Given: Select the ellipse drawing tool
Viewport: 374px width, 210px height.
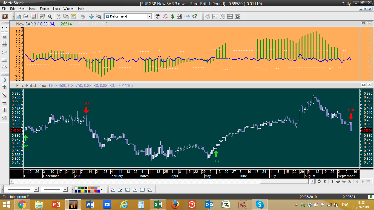Looking at the screenshot, I should pyautogui.click(x=4, y=52).
